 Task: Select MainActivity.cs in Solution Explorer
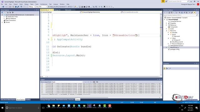coord(174,48)
